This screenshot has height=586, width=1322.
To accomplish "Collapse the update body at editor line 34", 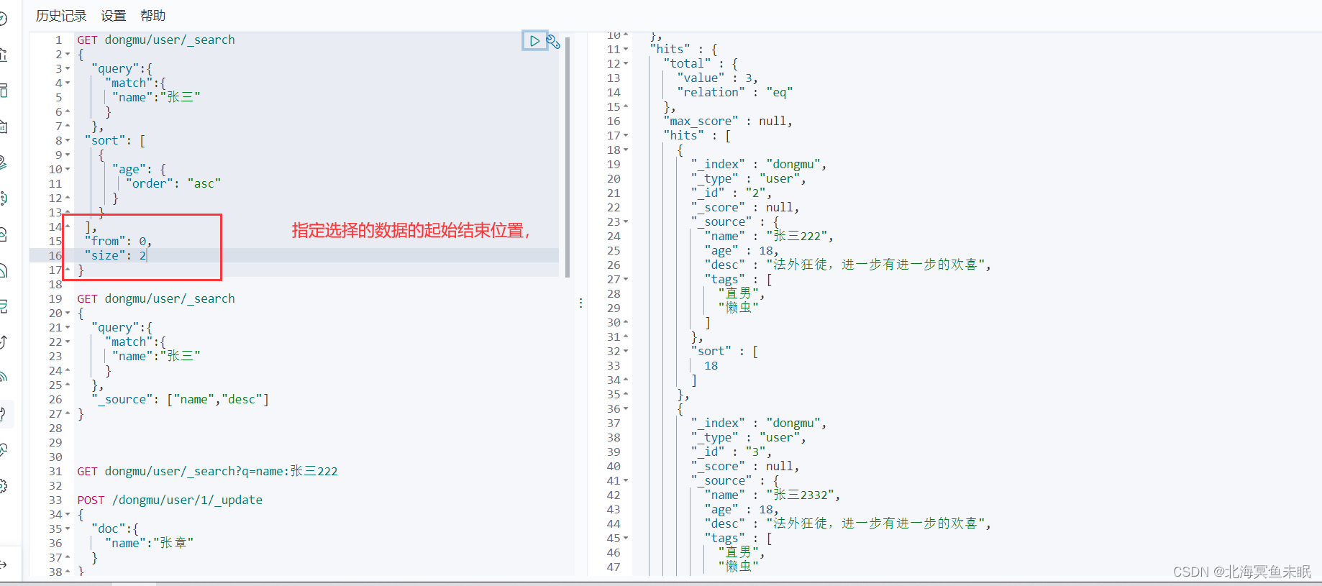I will coord(68,515).
